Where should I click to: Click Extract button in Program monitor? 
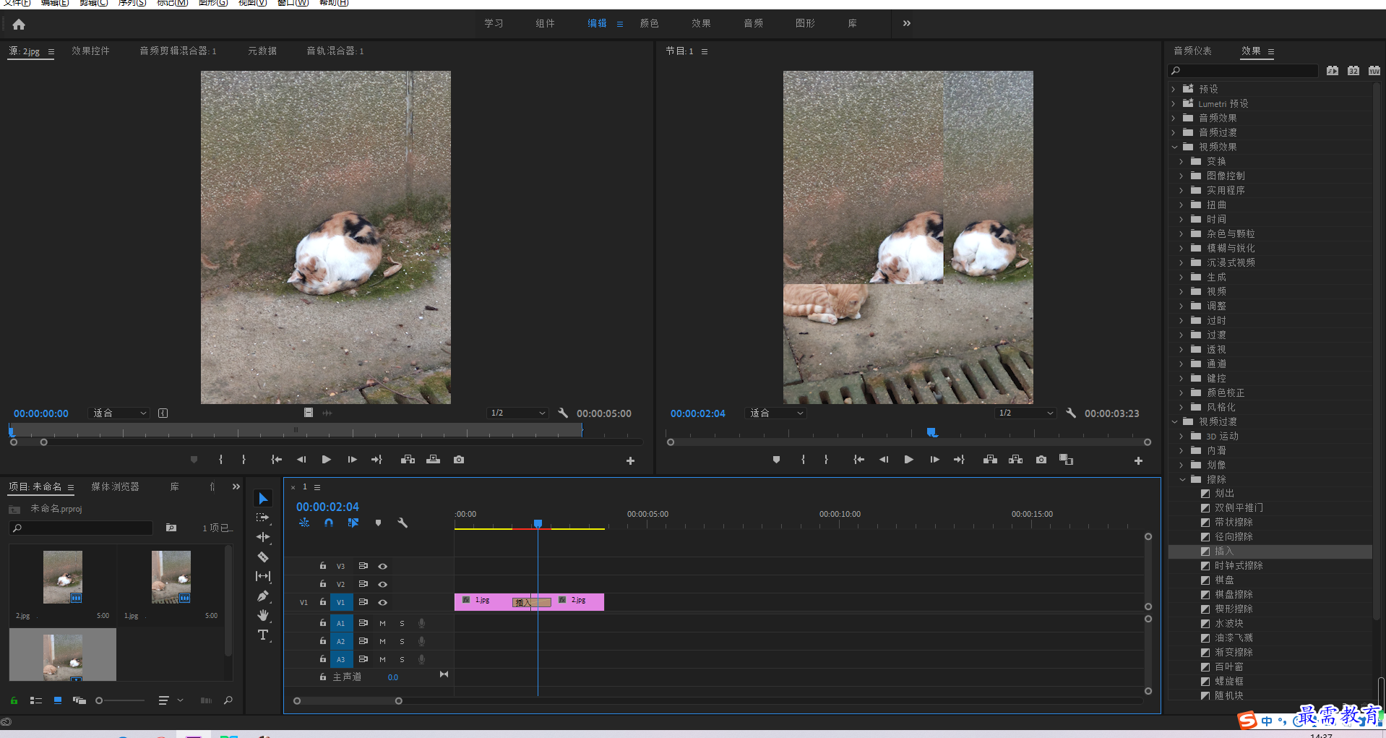1015,460
